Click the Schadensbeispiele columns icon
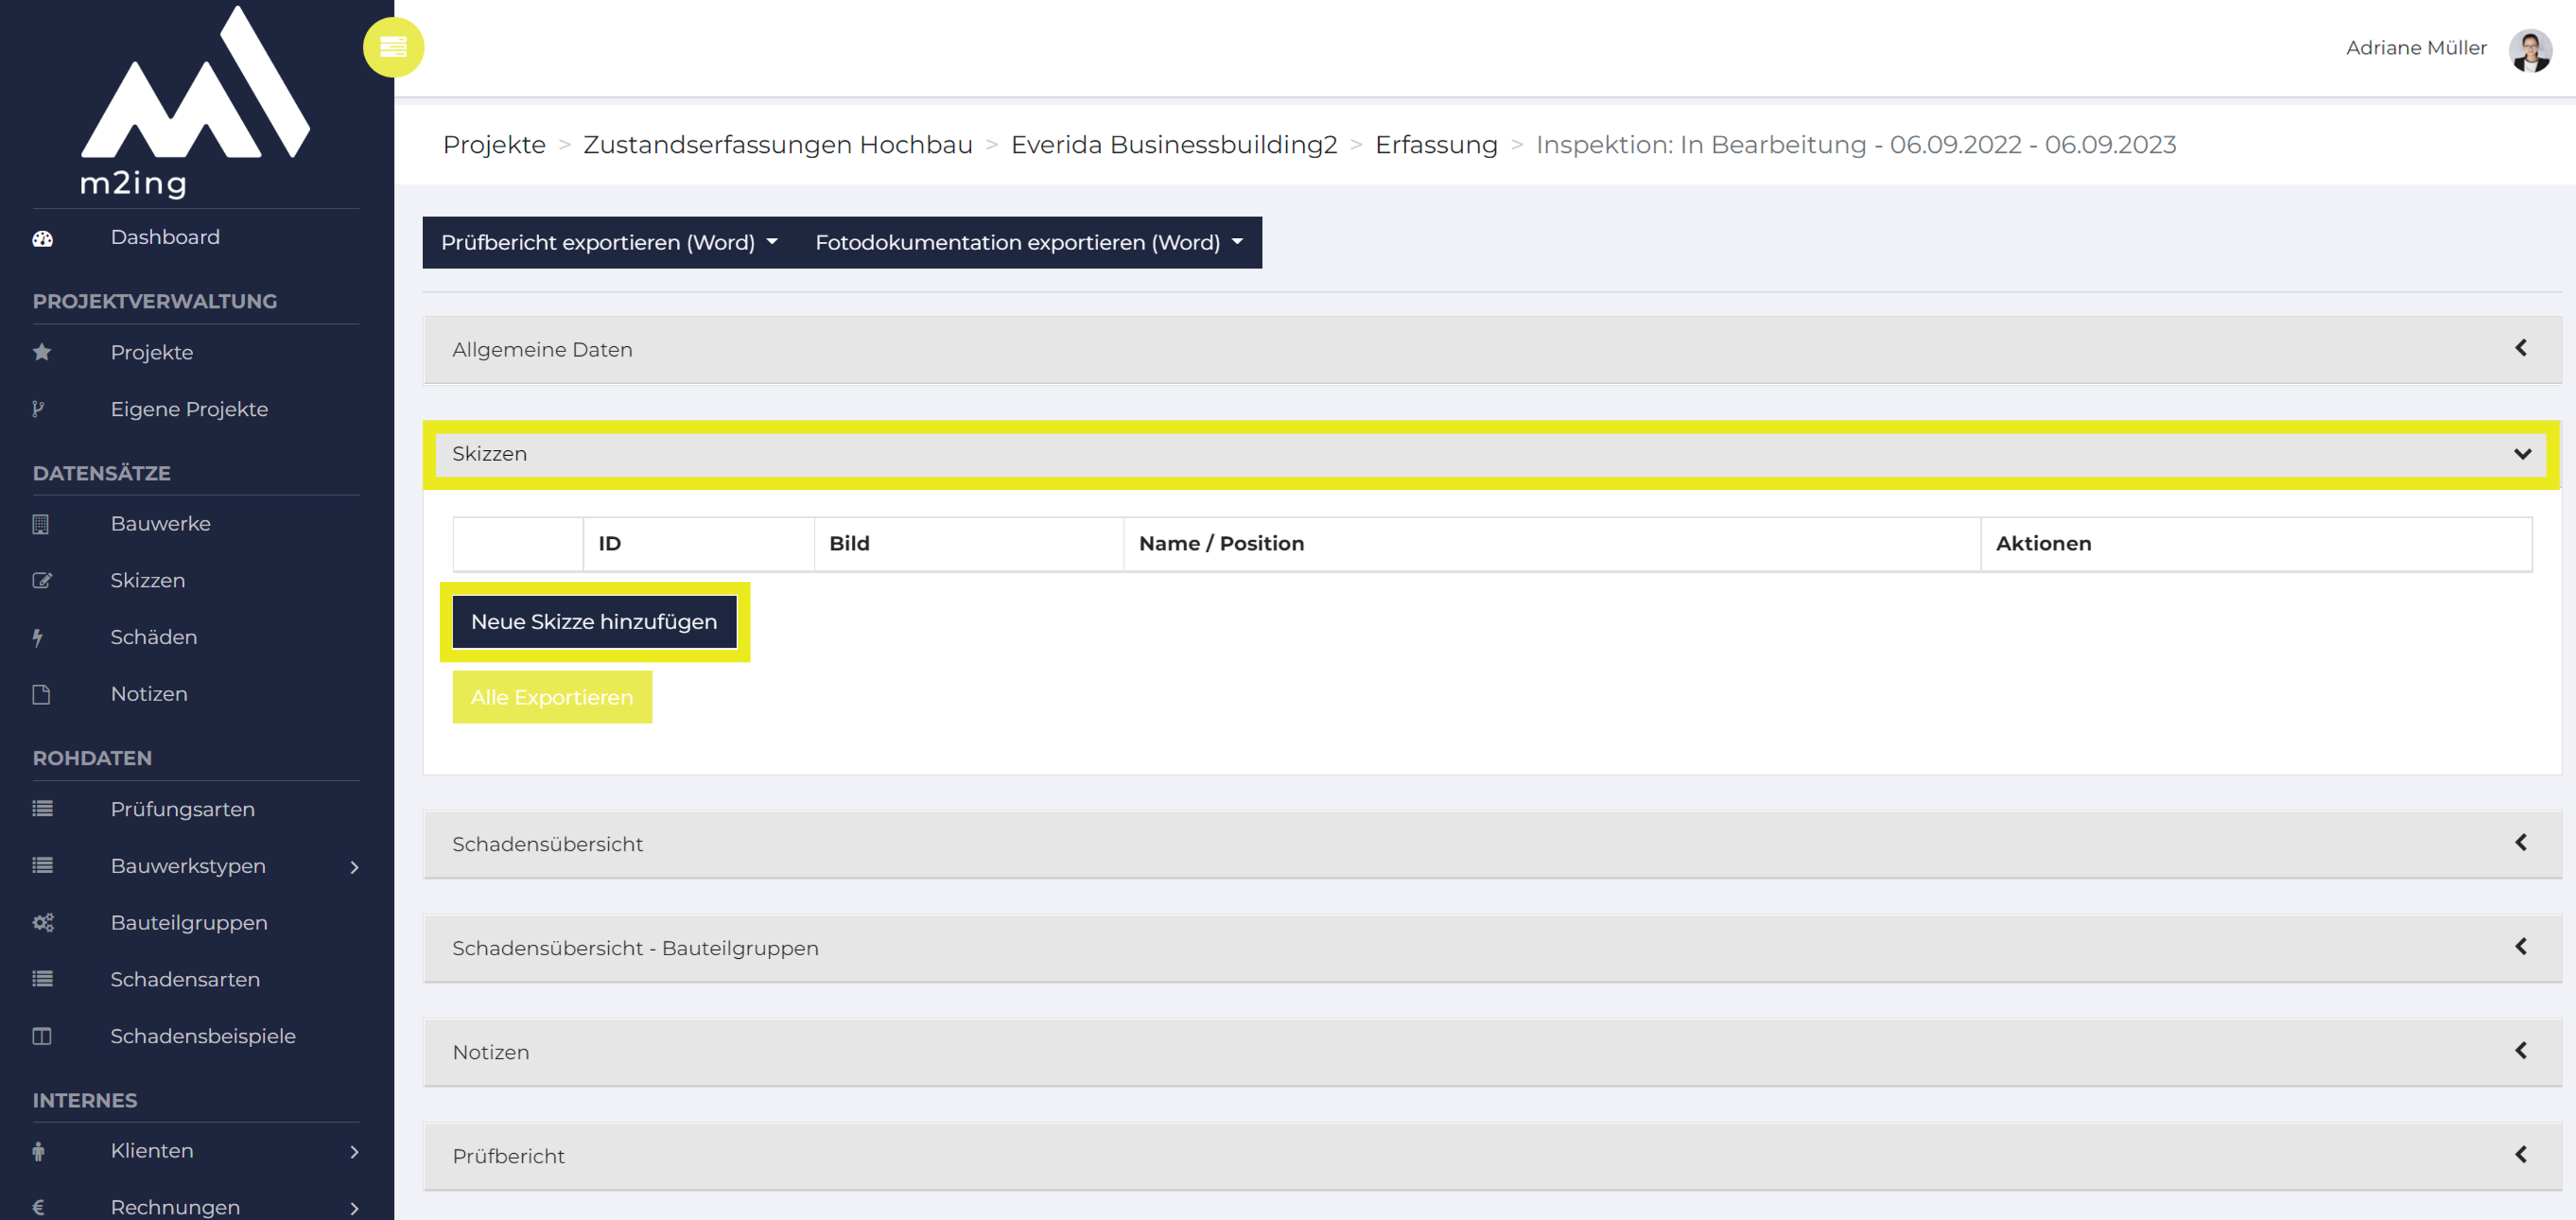This screenshot has width=2576, height=1220. coord(42,1036)
